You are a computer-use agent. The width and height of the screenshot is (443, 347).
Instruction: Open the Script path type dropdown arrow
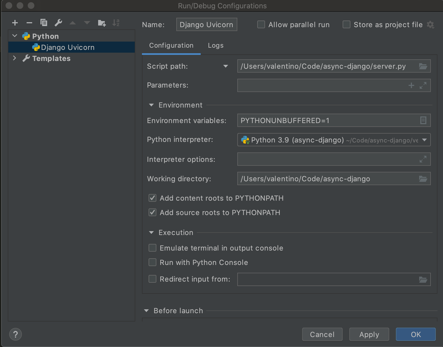pos(226,66)
